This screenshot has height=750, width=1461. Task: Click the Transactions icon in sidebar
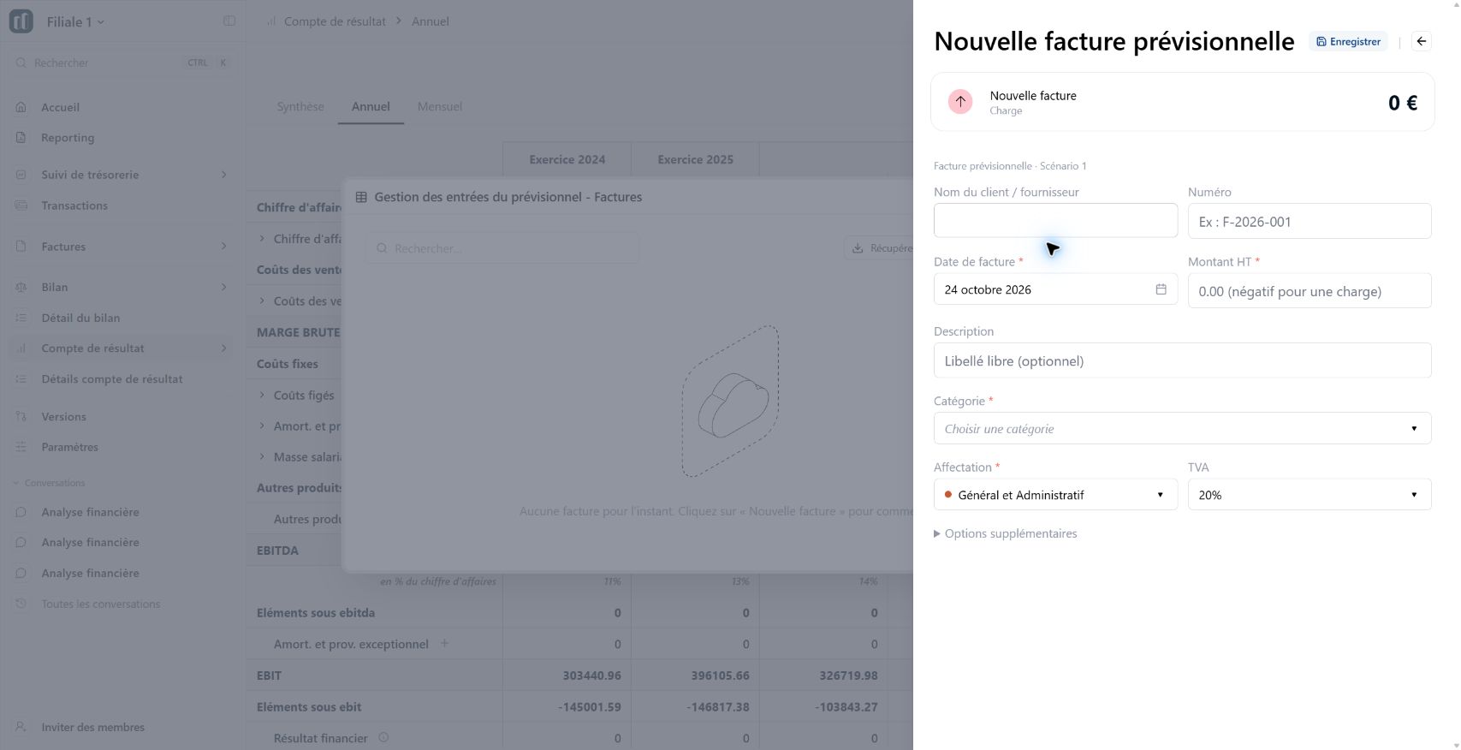(21, 205)
